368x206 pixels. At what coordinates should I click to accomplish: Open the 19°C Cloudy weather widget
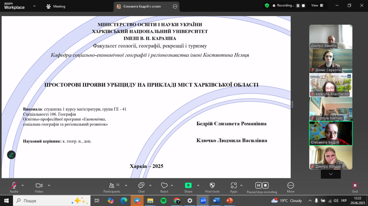[x=287, y=201]
